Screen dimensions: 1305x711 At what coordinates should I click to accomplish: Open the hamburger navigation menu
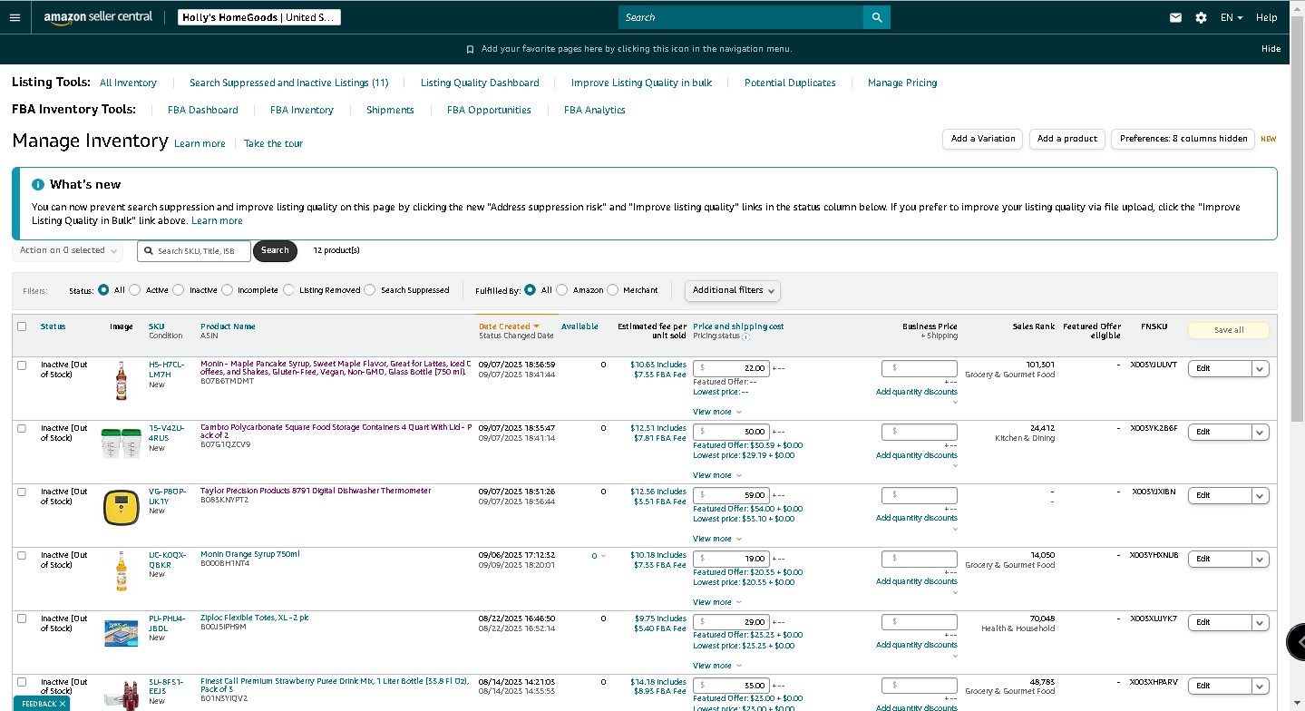click(x=15, y=17)
